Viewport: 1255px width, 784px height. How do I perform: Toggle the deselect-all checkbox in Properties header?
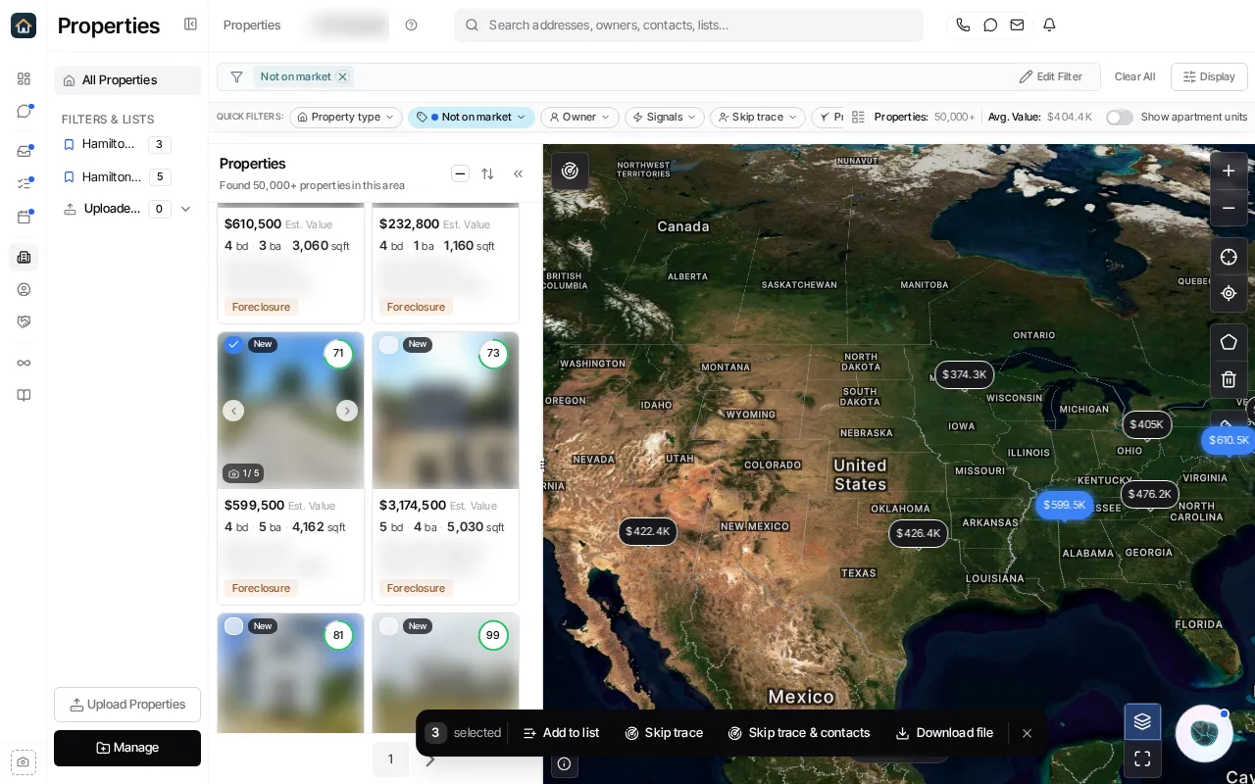[x=460, y=173]
